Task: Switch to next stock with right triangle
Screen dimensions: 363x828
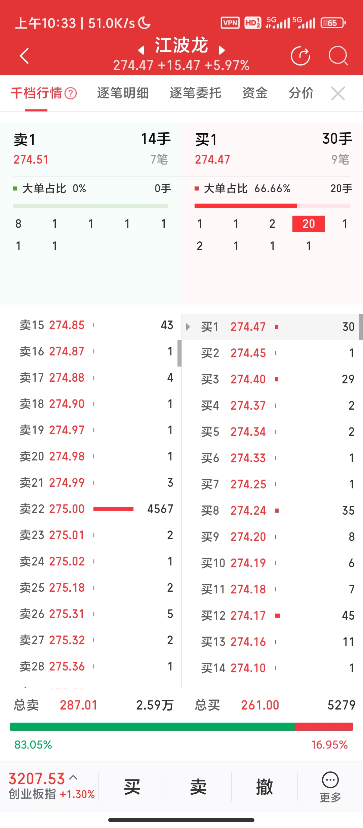Action: click(221, 50)
